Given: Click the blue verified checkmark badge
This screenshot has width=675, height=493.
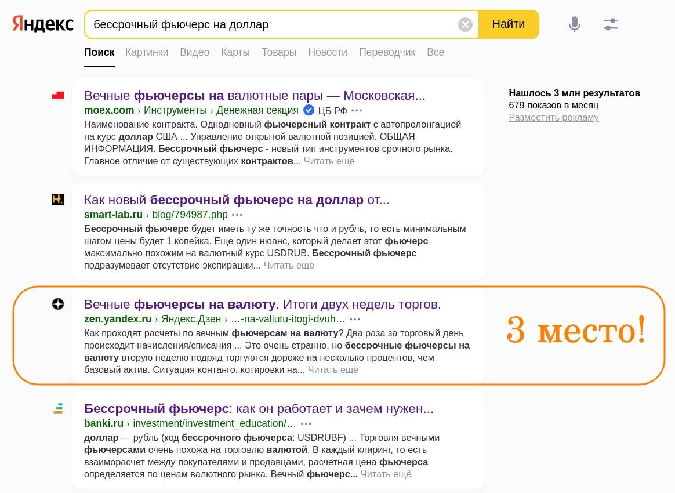Looking at the screenshot, I should tap(309, 110).
